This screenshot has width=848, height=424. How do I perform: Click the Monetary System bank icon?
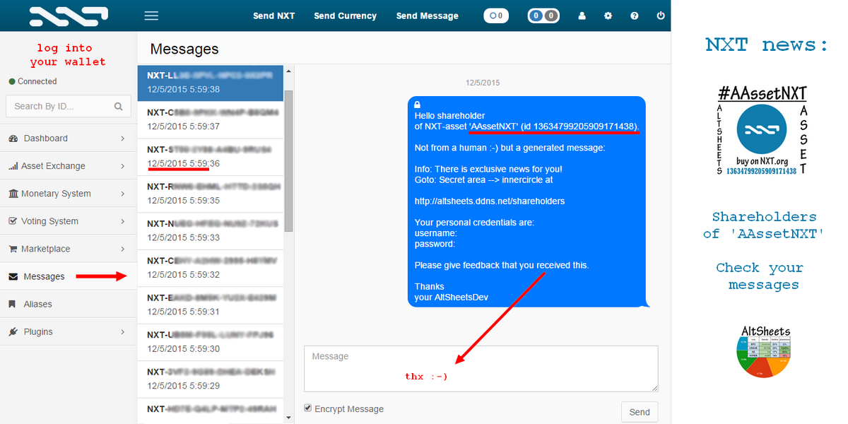point(13,194)
